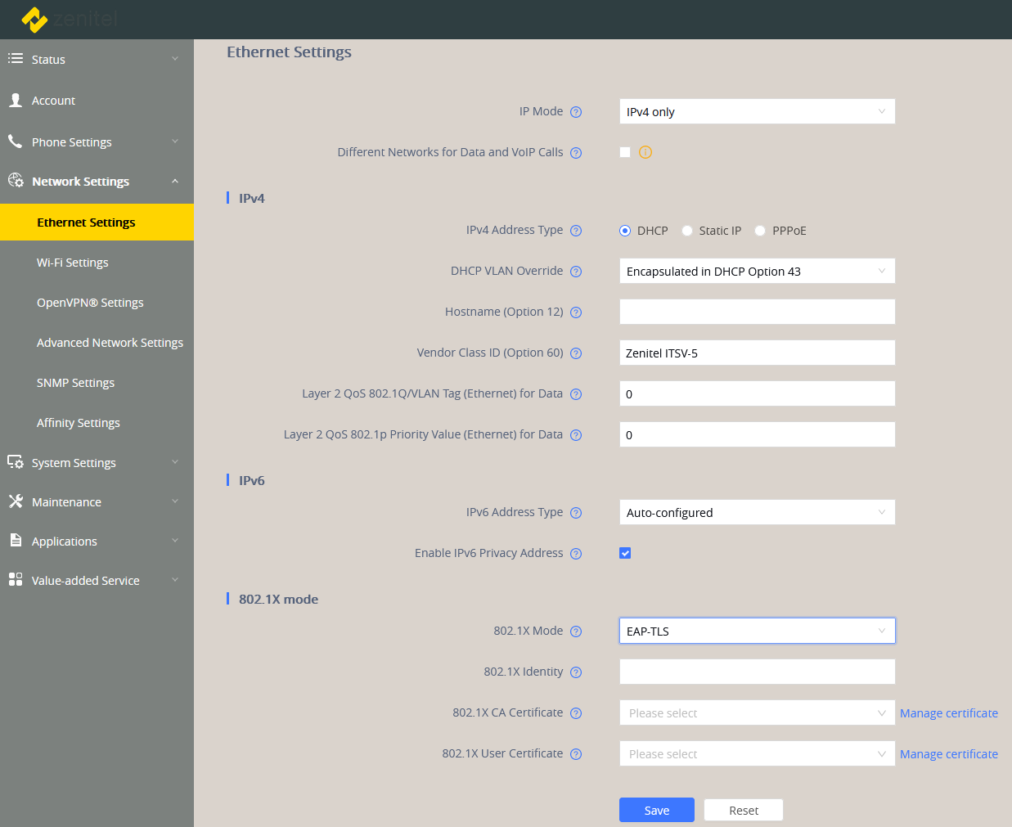Click Manage certificate link for CA Certificate
This screenshot has height=827, width=1012.
(948, 713)
